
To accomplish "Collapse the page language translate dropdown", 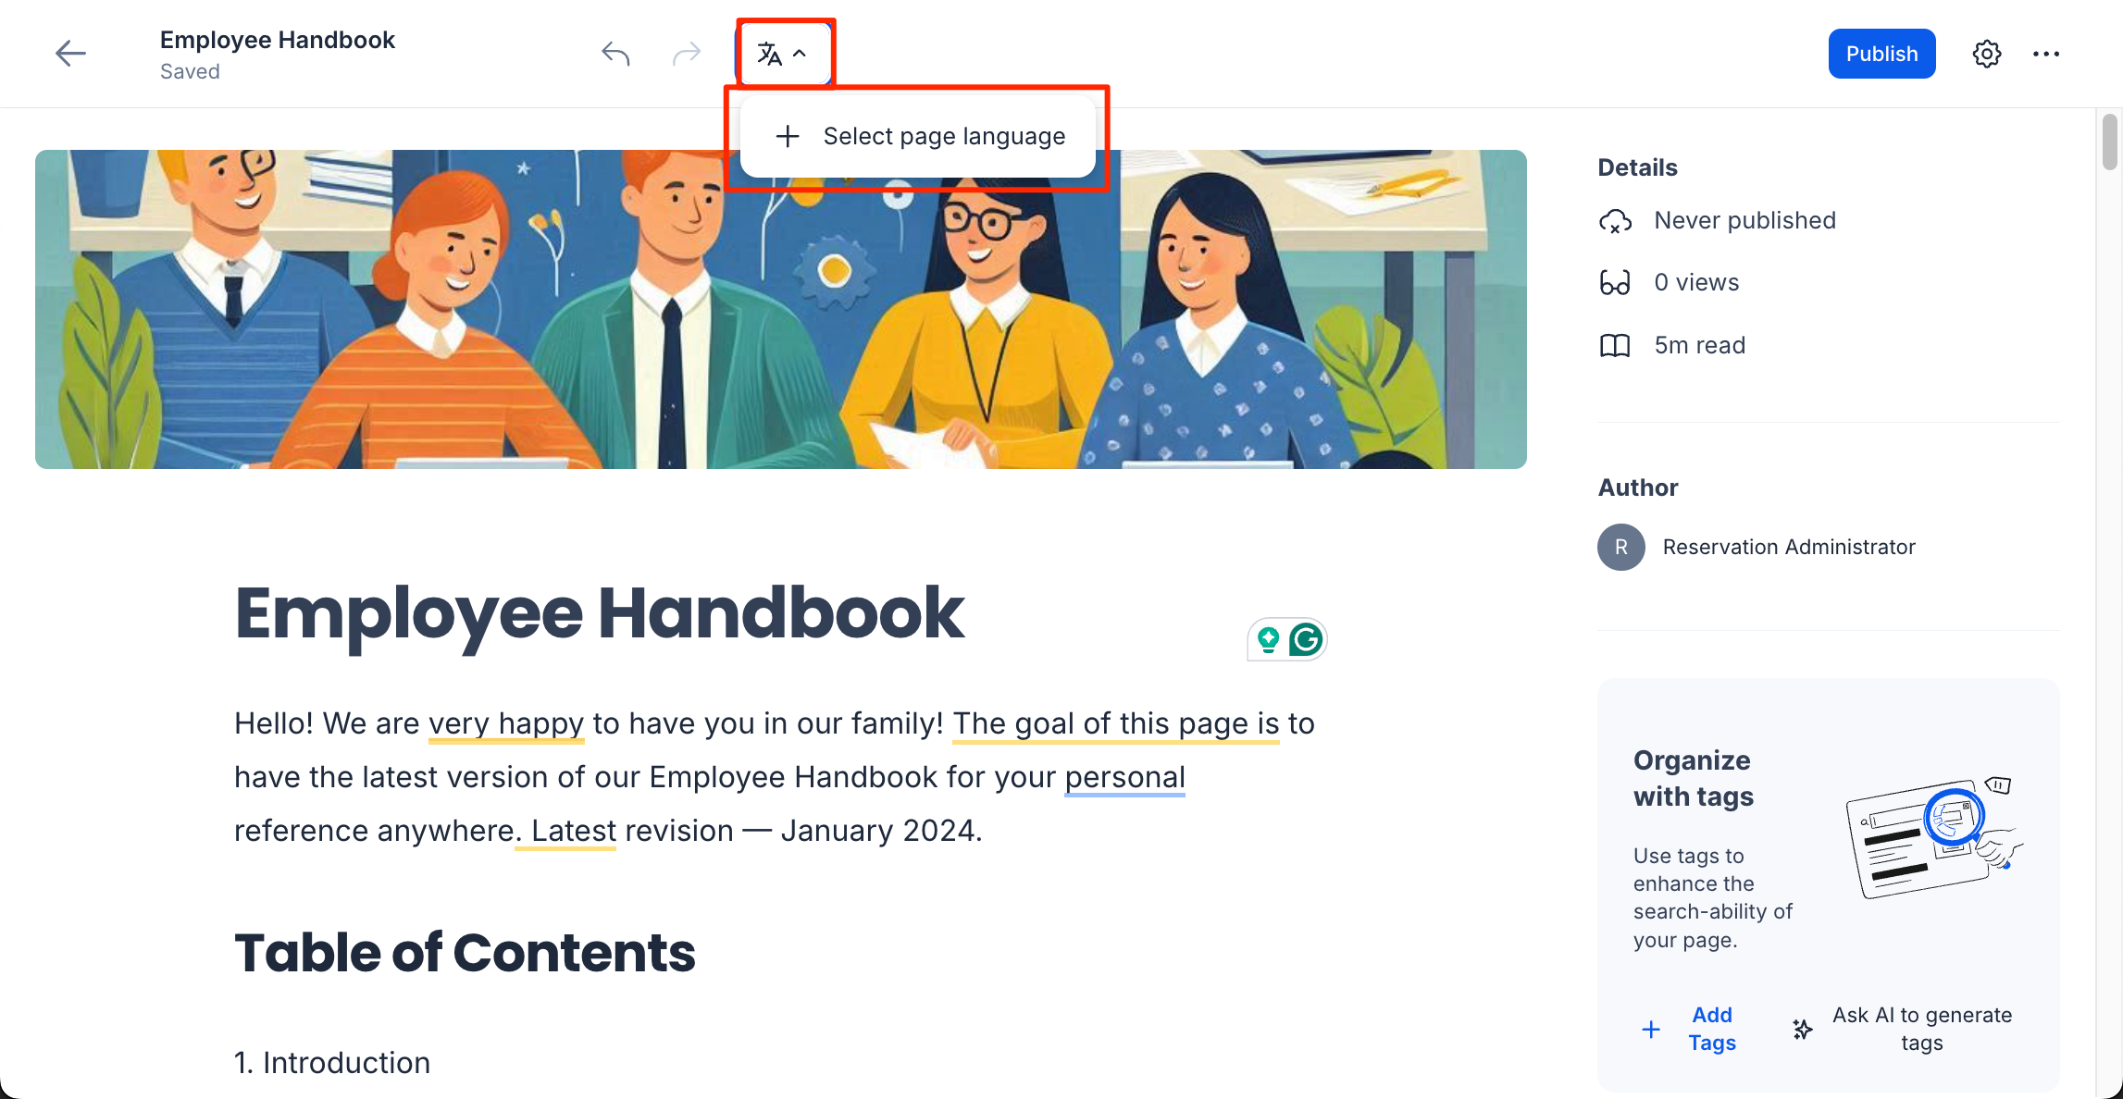I will (x=783, y=54).
